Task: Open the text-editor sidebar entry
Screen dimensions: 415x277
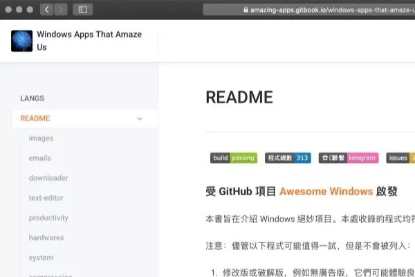Action: click(x=46, y=198)
